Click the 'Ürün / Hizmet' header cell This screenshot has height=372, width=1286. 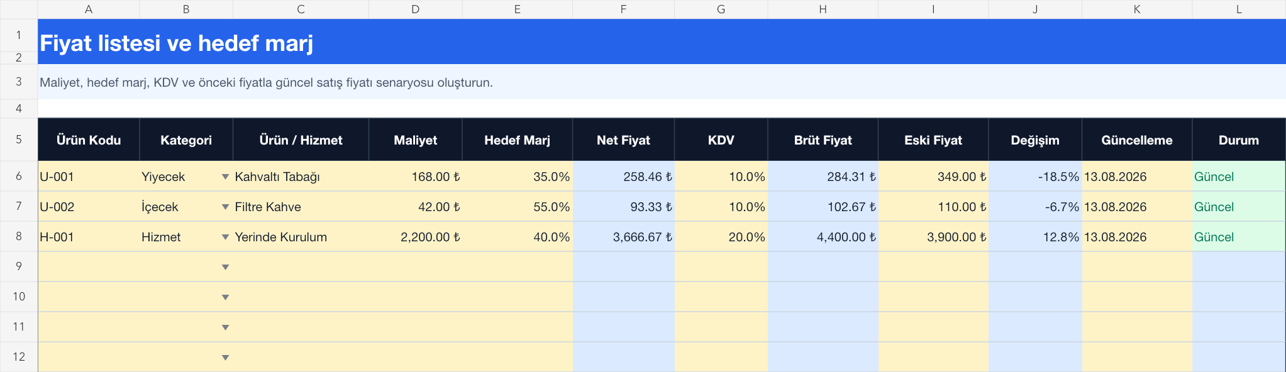coord(301,140)
